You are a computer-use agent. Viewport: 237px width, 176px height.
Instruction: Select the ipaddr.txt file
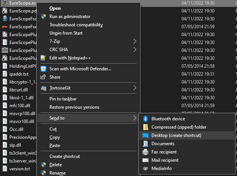[x=19, y=74]
